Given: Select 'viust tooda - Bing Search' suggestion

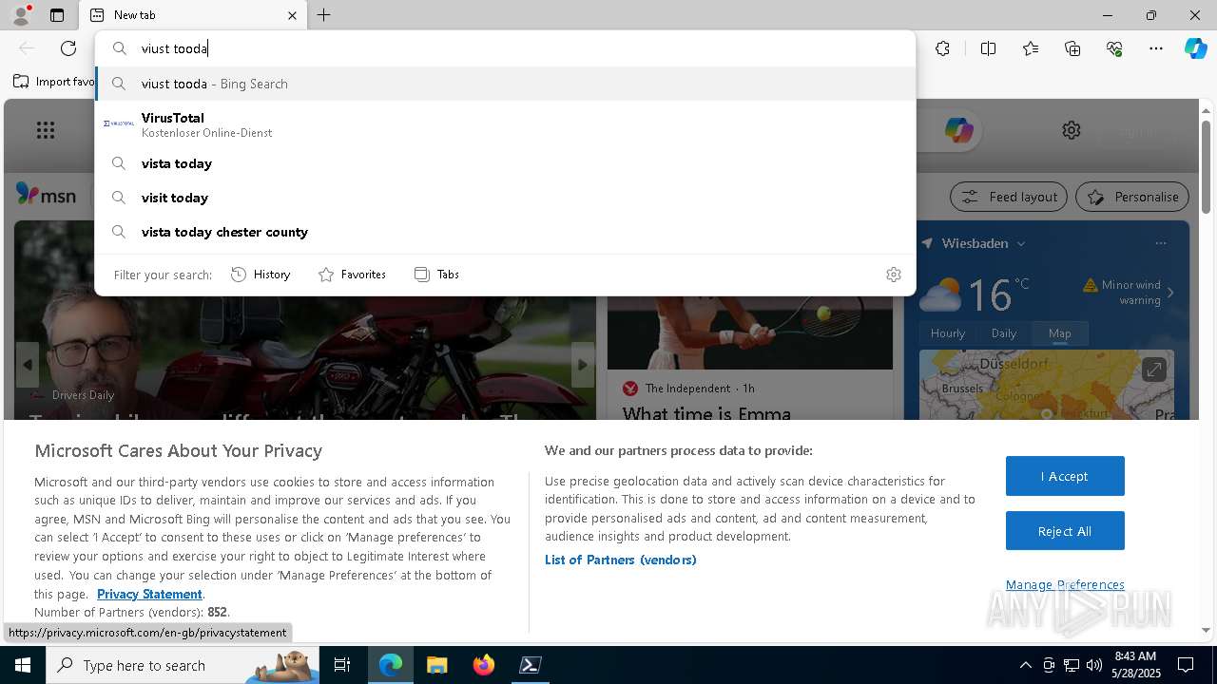Looking at the screenshot, I should (x=505, y=84).
